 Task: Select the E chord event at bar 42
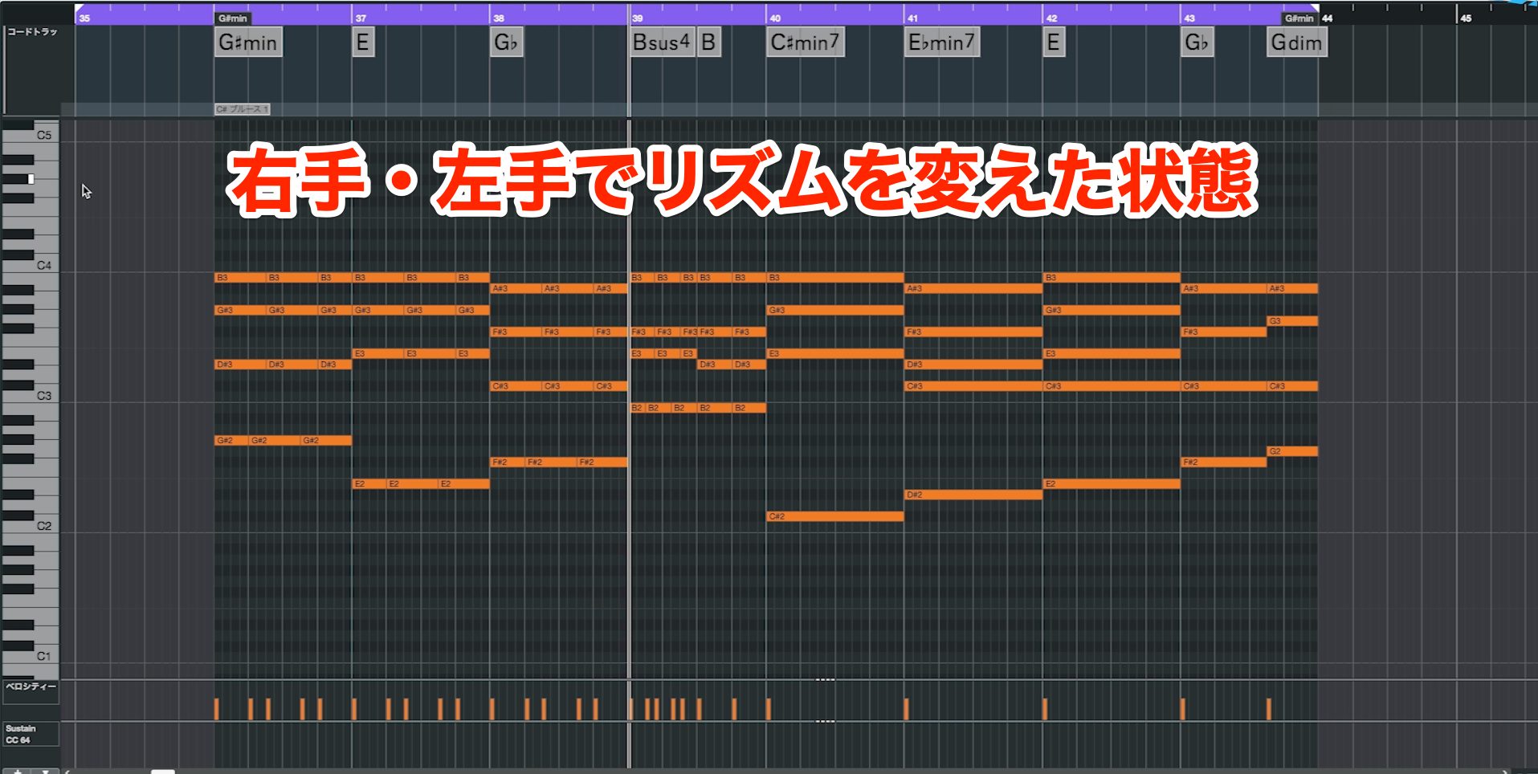1054,43
